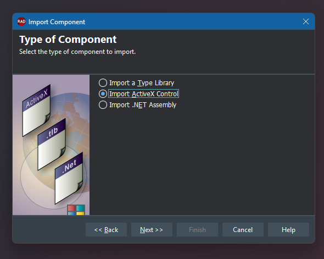
Task: Go back with the << Back button
Action: (106, 230)
